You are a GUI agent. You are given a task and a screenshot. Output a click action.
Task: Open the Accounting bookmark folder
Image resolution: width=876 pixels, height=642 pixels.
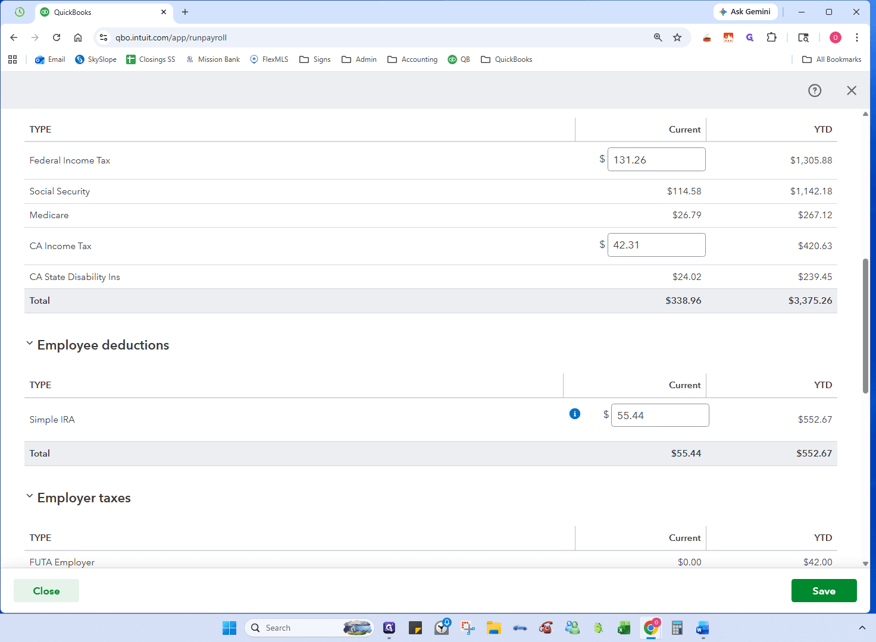pyautogui.click(x=412, y=59)
